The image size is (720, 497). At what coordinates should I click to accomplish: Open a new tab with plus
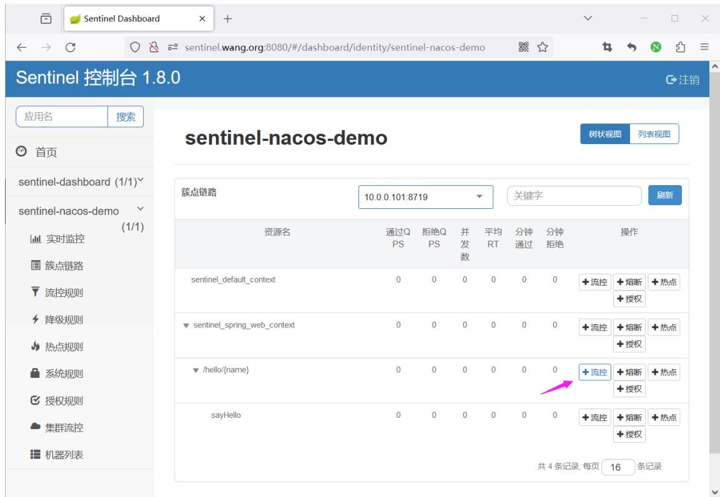point(227,19)
